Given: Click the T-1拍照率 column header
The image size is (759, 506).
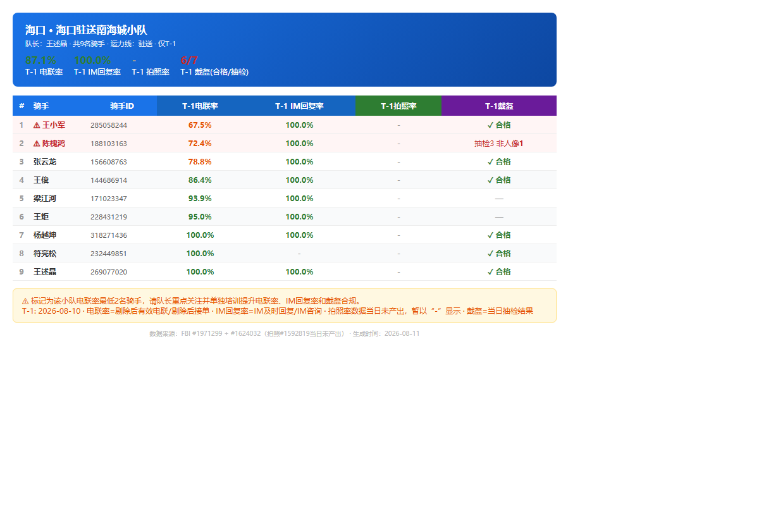Looking at the screenshot, I should pyautogui.click(x=398, y=106).
